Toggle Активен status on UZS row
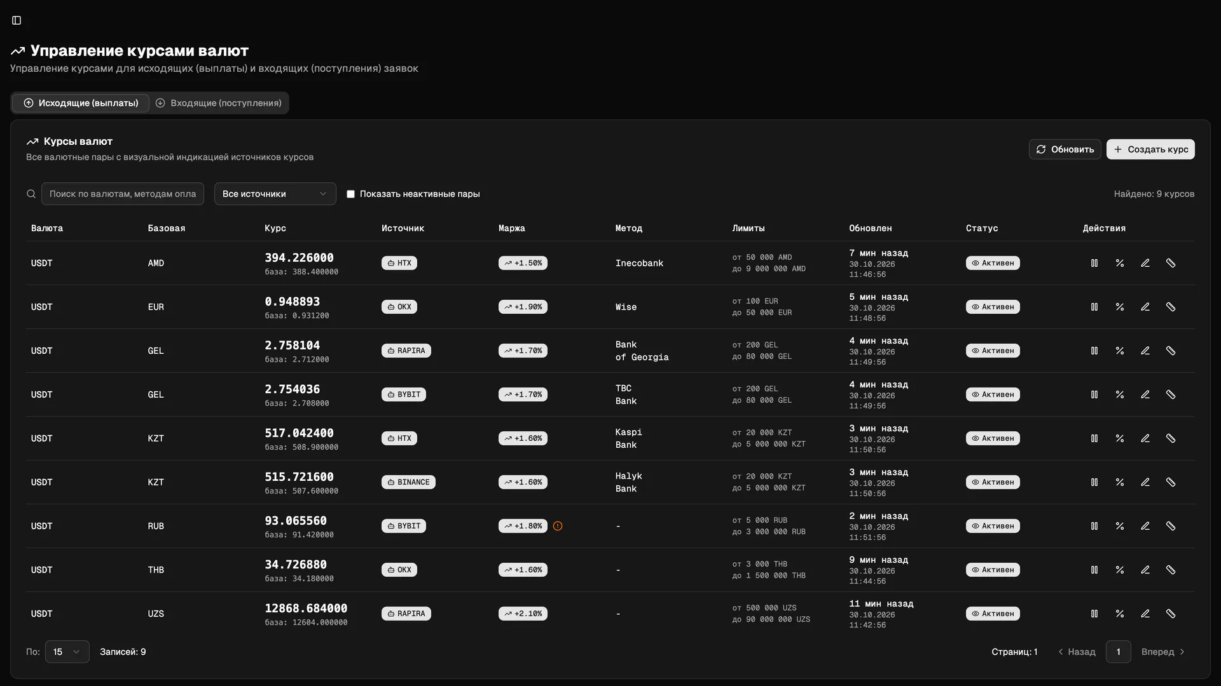This screenshot has width=1221, height=686. point(993,614)
